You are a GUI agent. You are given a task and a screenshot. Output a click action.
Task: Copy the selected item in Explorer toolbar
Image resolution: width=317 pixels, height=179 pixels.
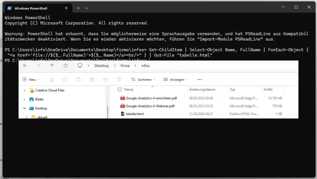pos(65,80)
